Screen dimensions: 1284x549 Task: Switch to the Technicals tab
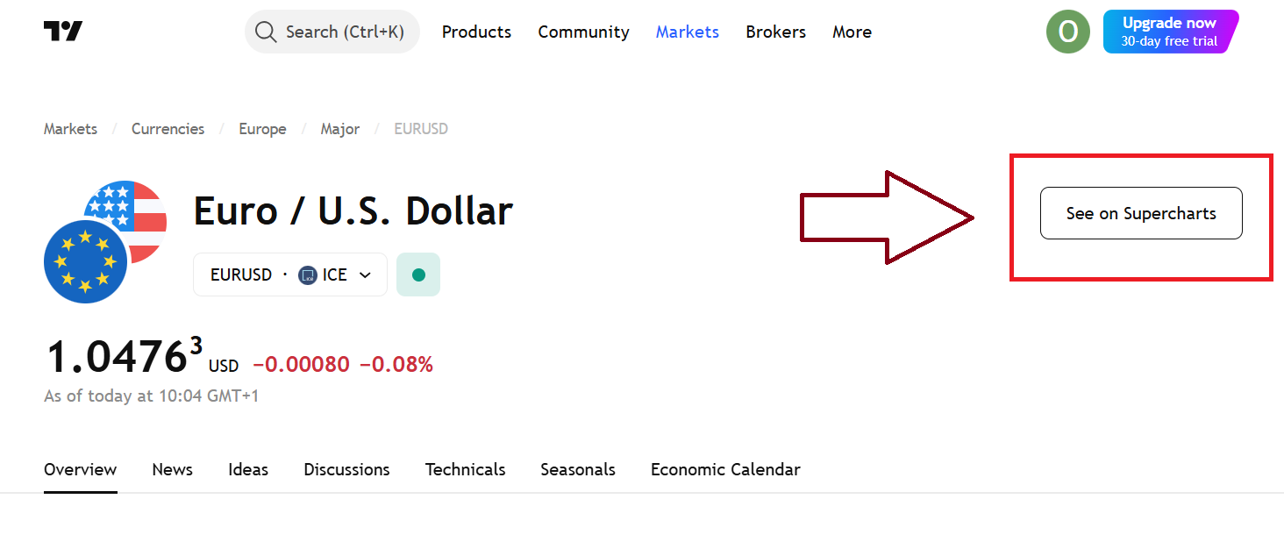(465, 469)
